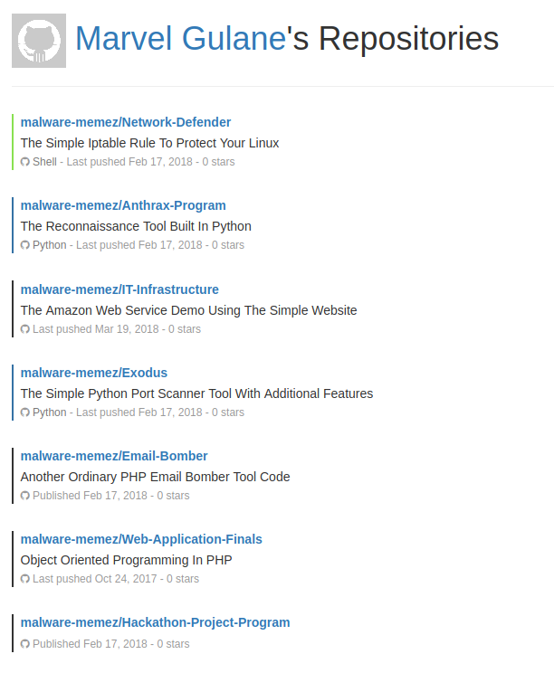Click the Exodus description about Python Port Scanner
This screenshot has height=673, width=554.
click(196, 393)
